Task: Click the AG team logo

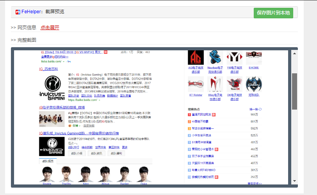Action: coord(196,58)
